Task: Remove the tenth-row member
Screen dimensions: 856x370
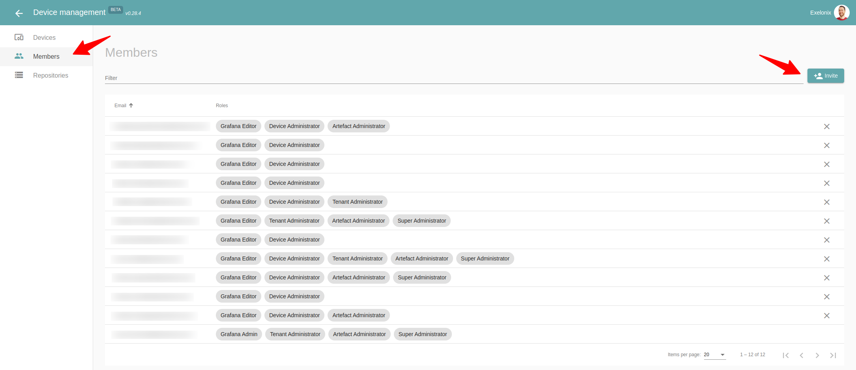Action: 827,297
